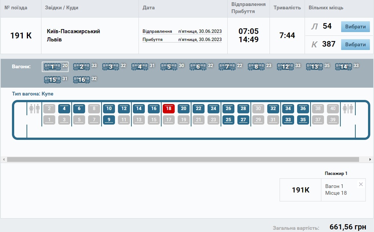
Task: Pick seat 36 in the coupe
Action: tap(303, 109)
